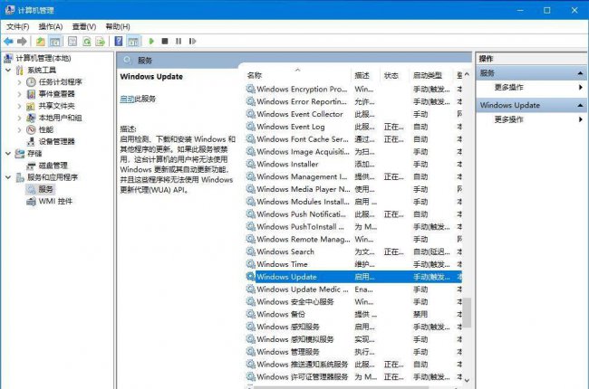Collapse Windows Update section in actions pane

point(580,106)
